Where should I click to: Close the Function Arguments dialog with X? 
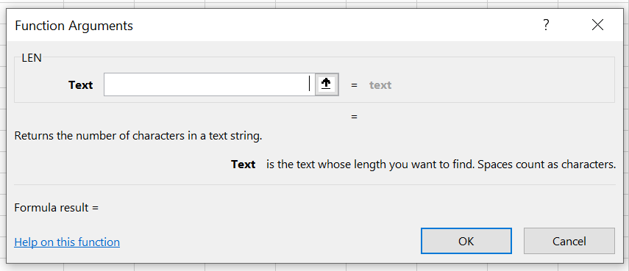(597, 25)
